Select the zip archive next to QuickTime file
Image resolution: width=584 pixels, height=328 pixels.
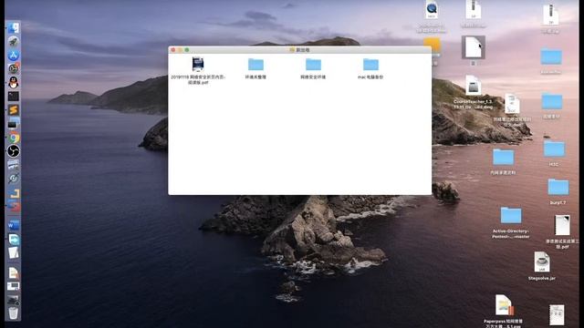474,10
